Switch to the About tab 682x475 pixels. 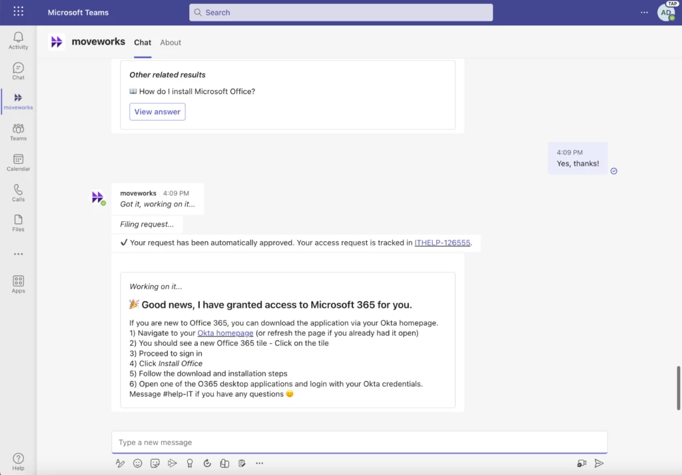[x=170, y=42]
